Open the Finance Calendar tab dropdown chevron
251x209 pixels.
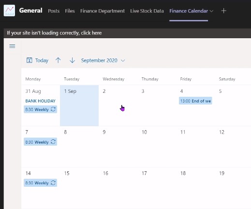pos(211,11)
